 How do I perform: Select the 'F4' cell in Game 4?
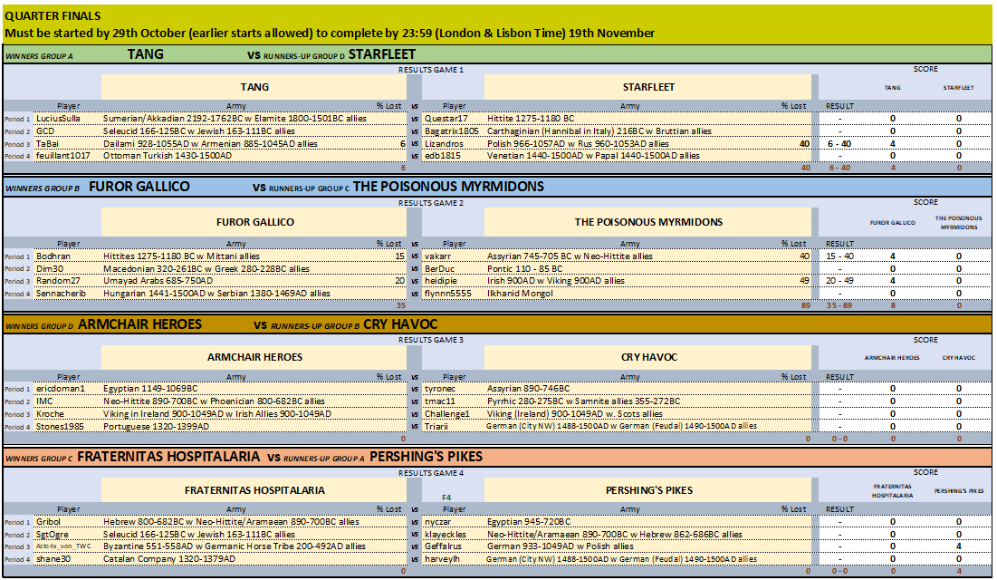point(446,498)
